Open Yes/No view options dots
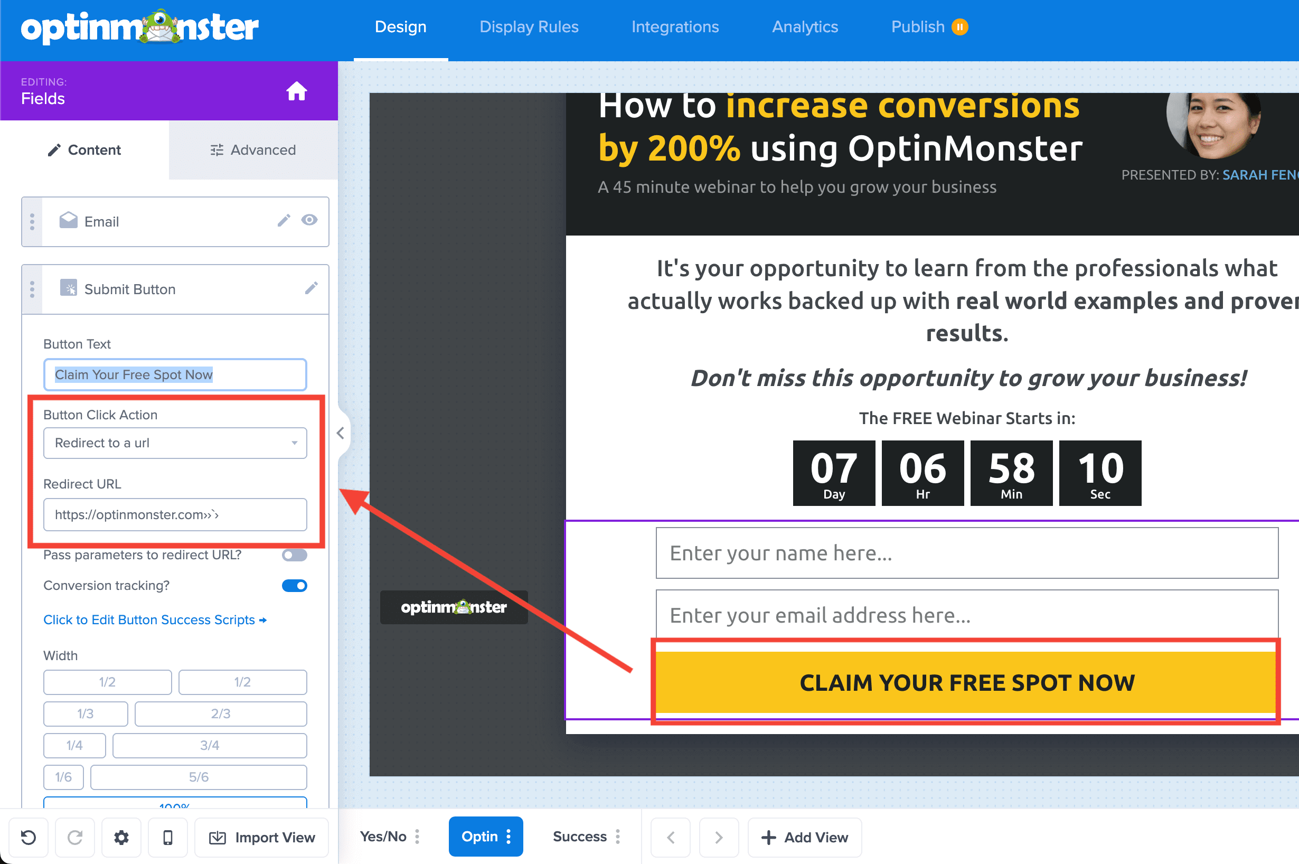 click(418, 837)
